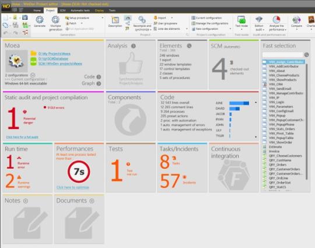
Task: Click the Generate gear icon
Action: tap(40, 20)
